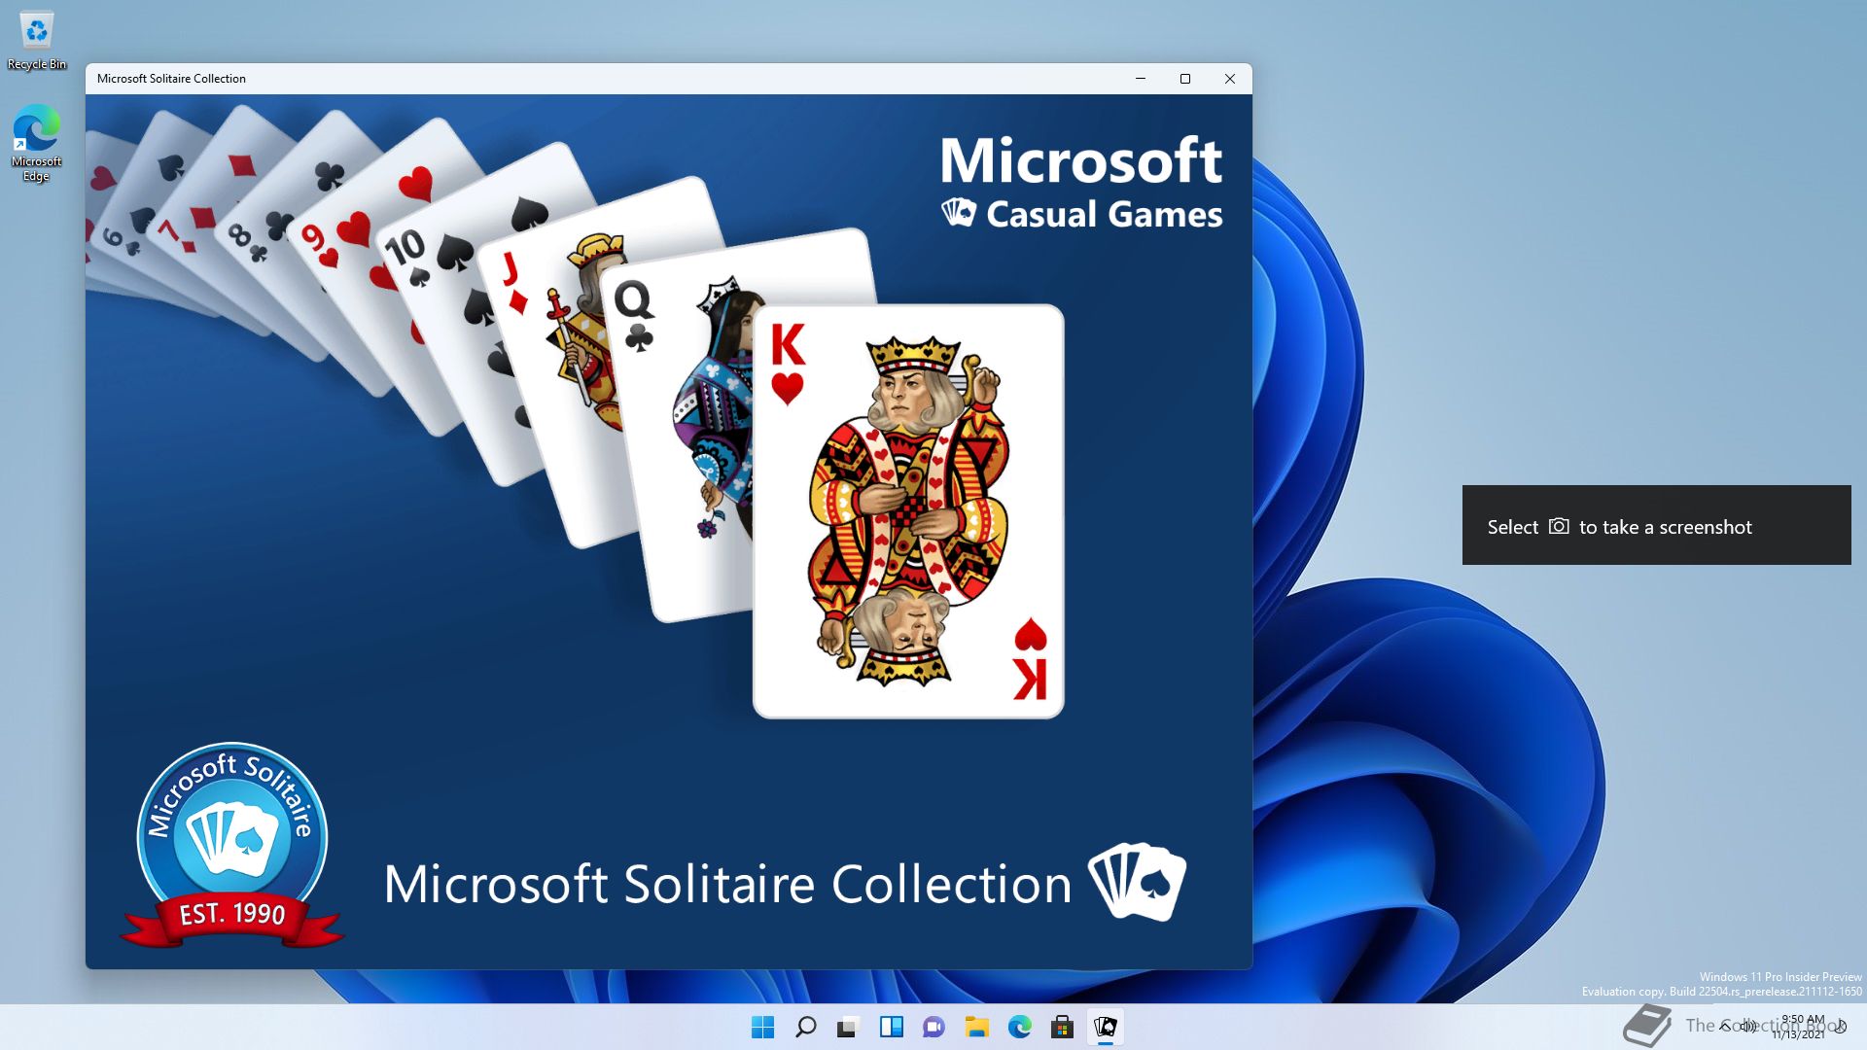The image size is (1867, 1050).
Task: Open the clock and date flyout
Action: click(1801, 1027)
